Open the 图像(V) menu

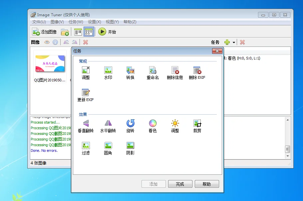point(57,22)
